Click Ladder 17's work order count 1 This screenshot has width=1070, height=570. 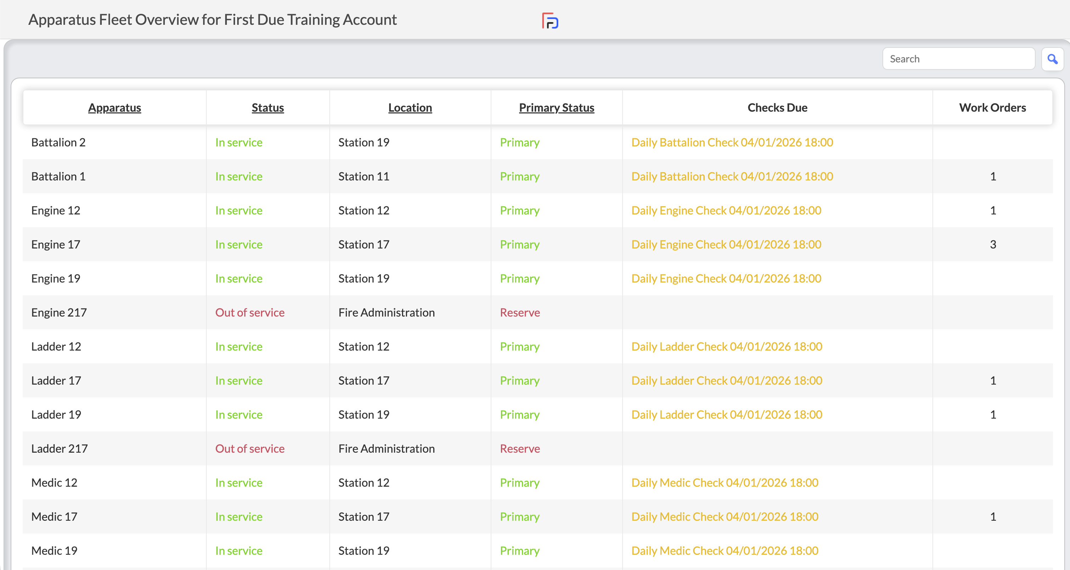(993, 381)
